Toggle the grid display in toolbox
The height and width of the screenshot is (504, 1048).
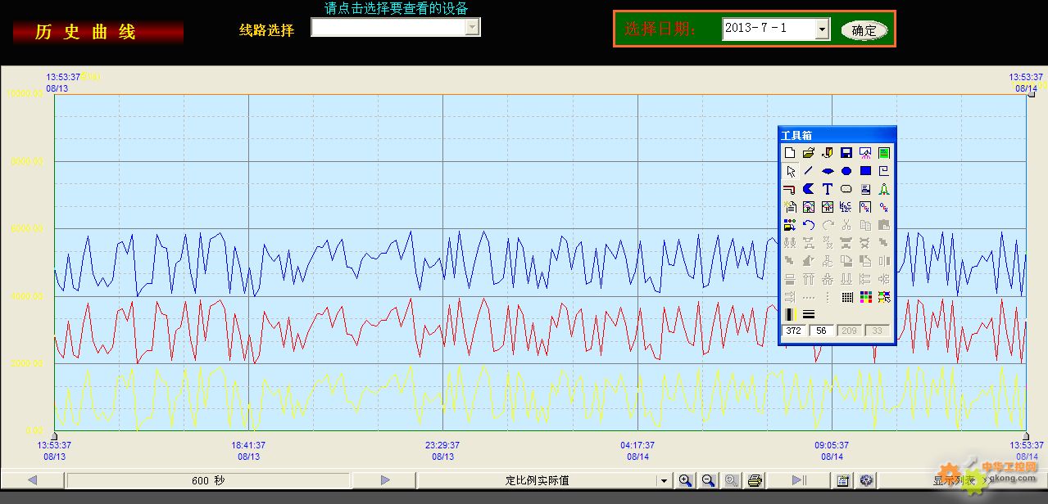(x=847, y=297)
